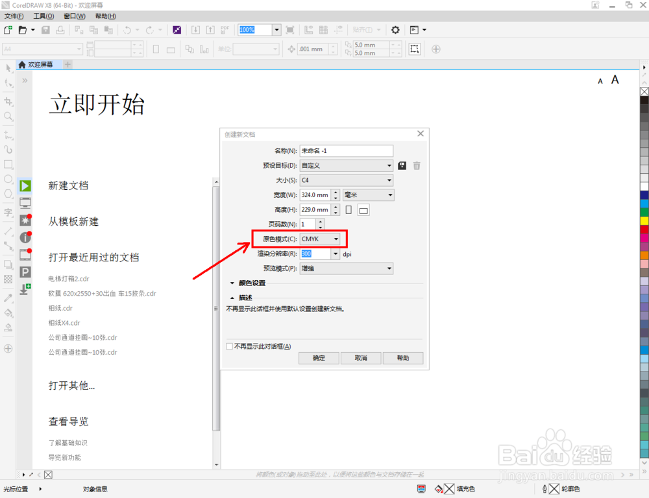
Task: Open units 毫米 dropdown
Action: [369, 195]
